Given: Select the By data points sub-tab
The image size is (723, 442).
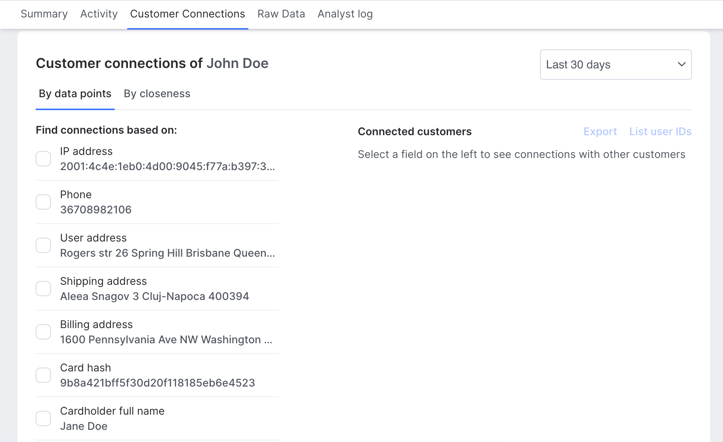Looking at the screenshot, I should [75, 94].
